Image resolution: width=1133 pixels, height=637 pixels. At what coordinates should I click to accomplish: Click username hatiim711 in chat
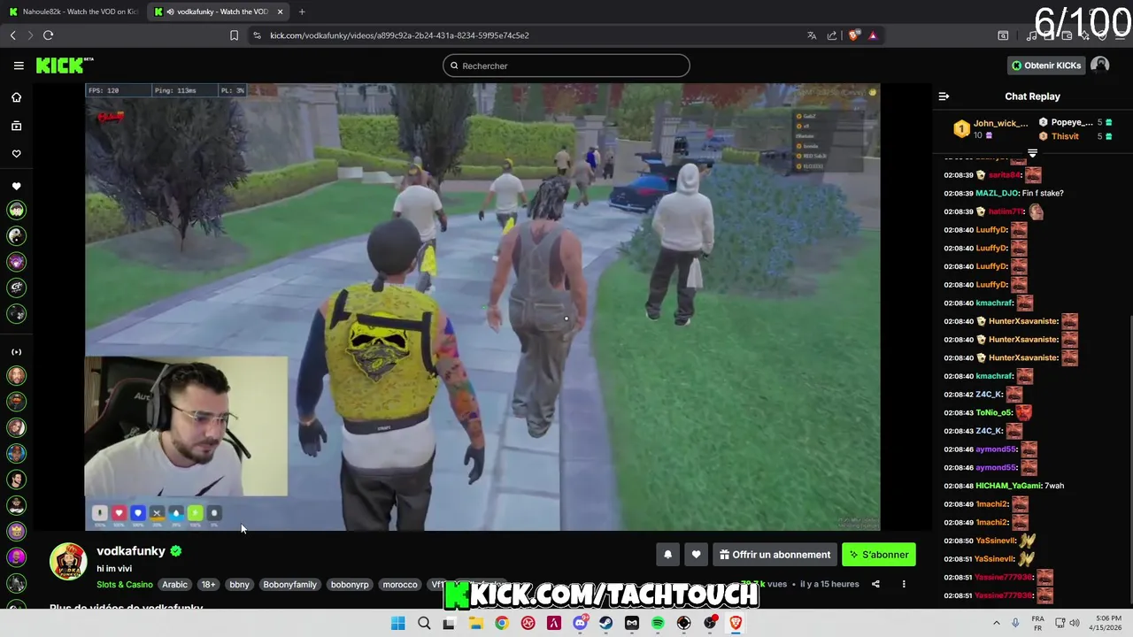[x=1006, y=211]
